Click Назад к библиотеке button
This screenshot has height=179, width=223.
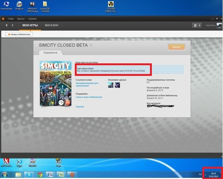(x=19, y=34)
